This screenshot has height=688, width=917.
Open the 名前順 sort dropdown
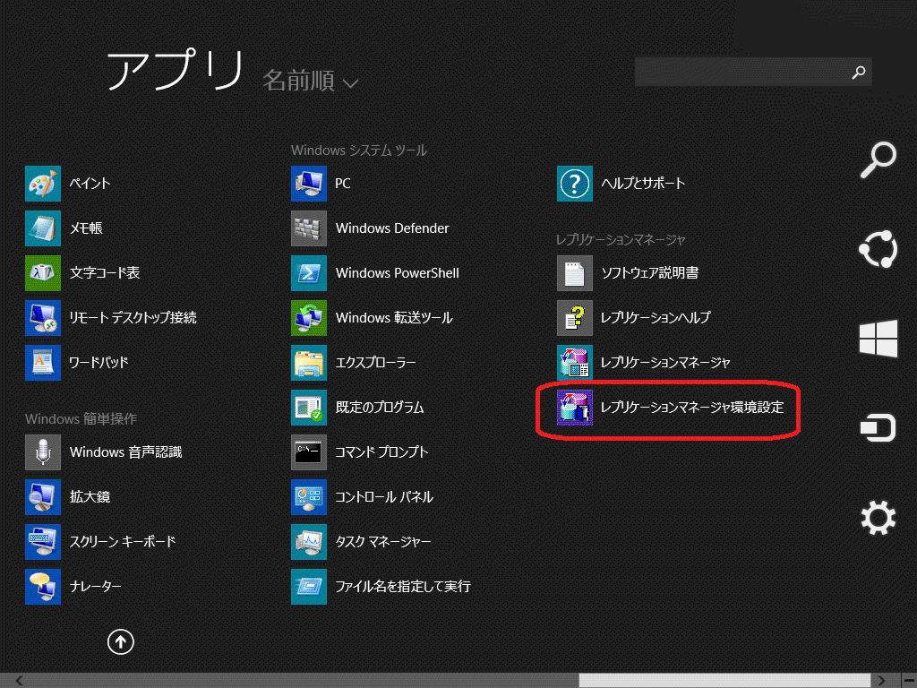click(310, 81)
